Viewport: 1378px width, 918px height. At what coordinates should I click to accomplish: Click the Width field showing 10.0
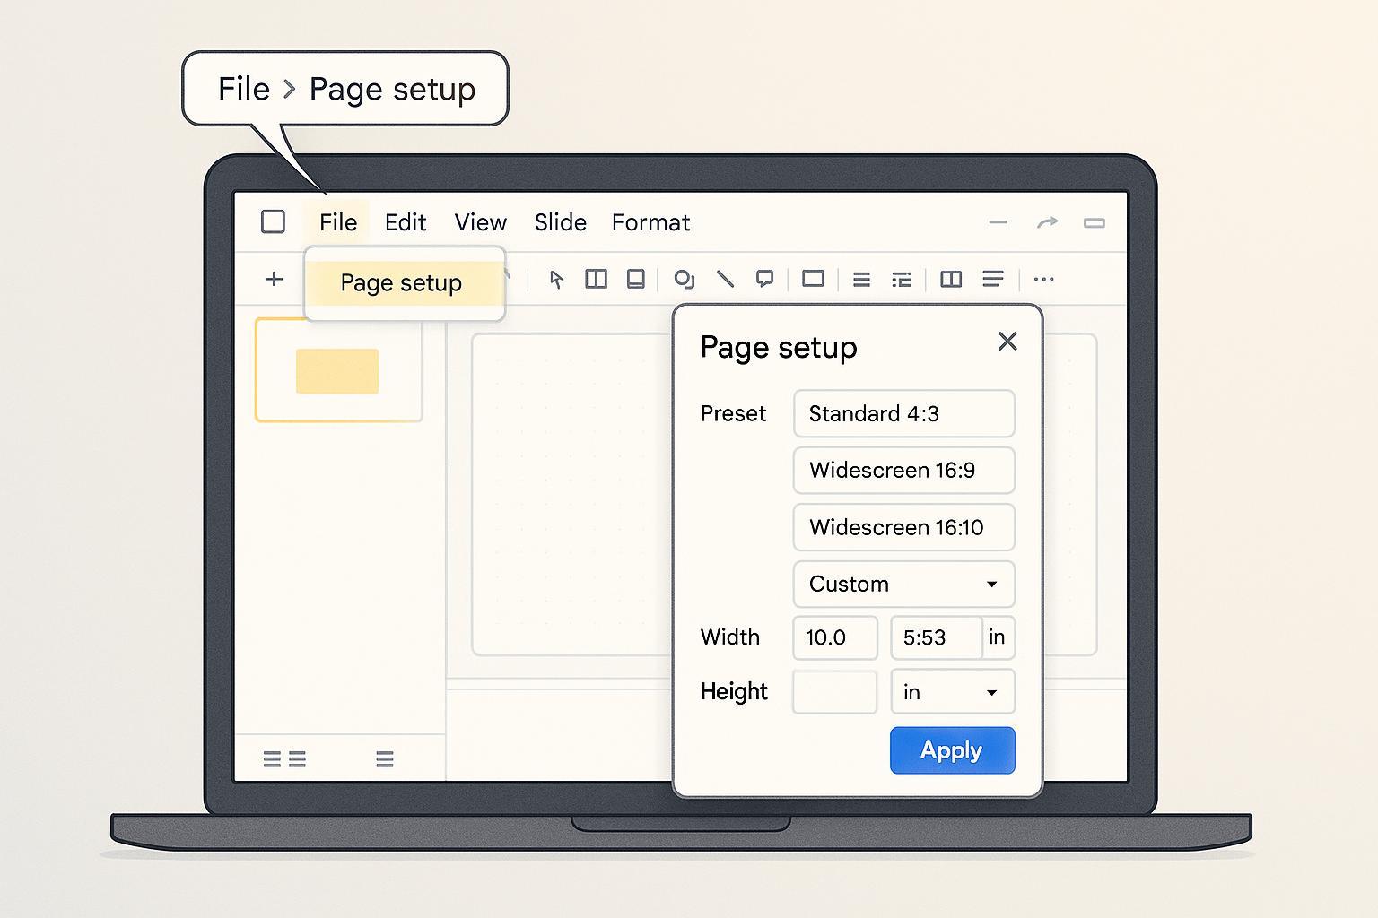click(834, 637)
